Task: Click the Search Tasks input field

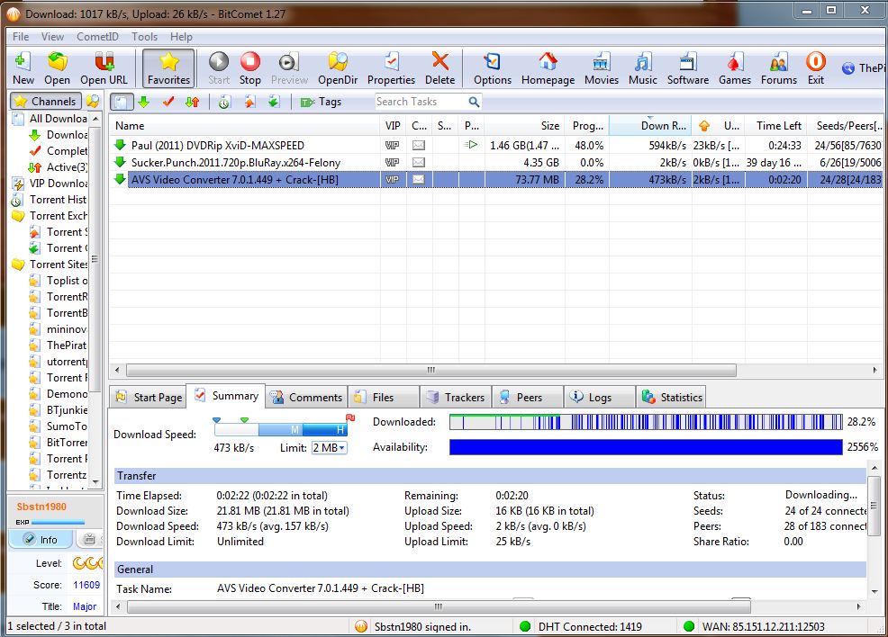Action: (x=421, y=102)
